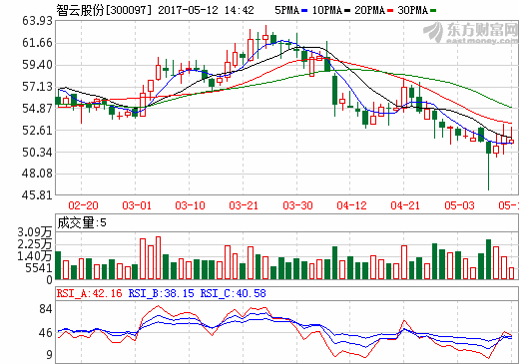The image size is (519, 364).
Task: Click the 04-12 date label
Action: [x=351, y=205]
